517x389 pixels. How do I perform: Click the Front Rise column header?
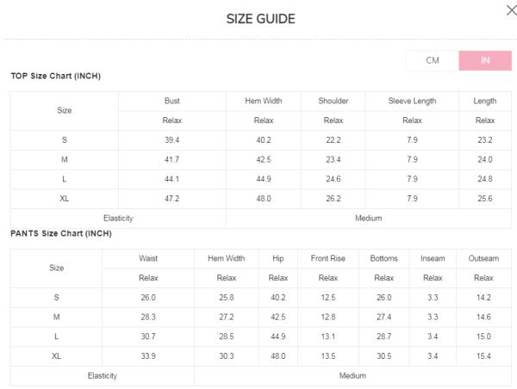pos(327,258)
